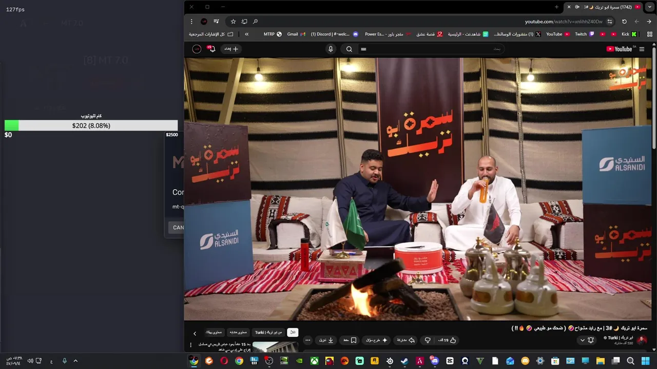This screenshot has width=657, height=369.
Task: Click the install/cast icon beside star
Action: pyautogui.click(x=244, y=22)
